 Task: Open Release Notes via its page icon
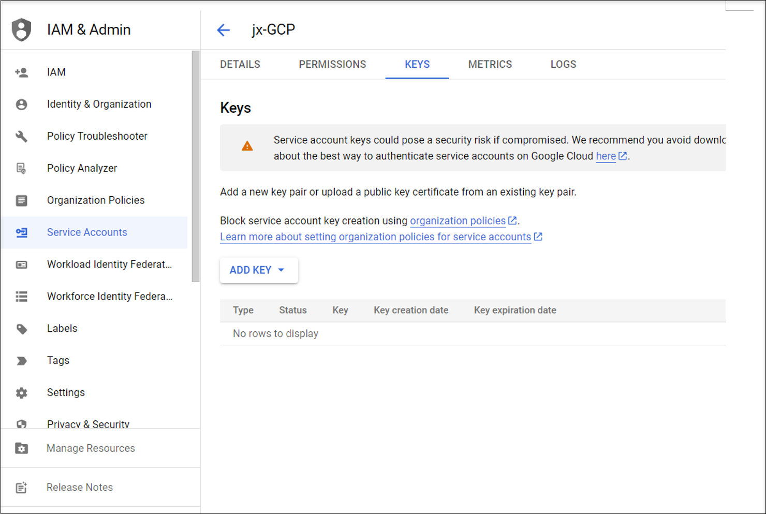[21, 487]
